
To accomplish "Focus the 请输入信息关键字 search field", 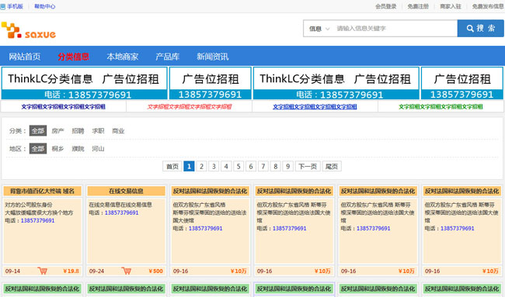I will (395, 29).
